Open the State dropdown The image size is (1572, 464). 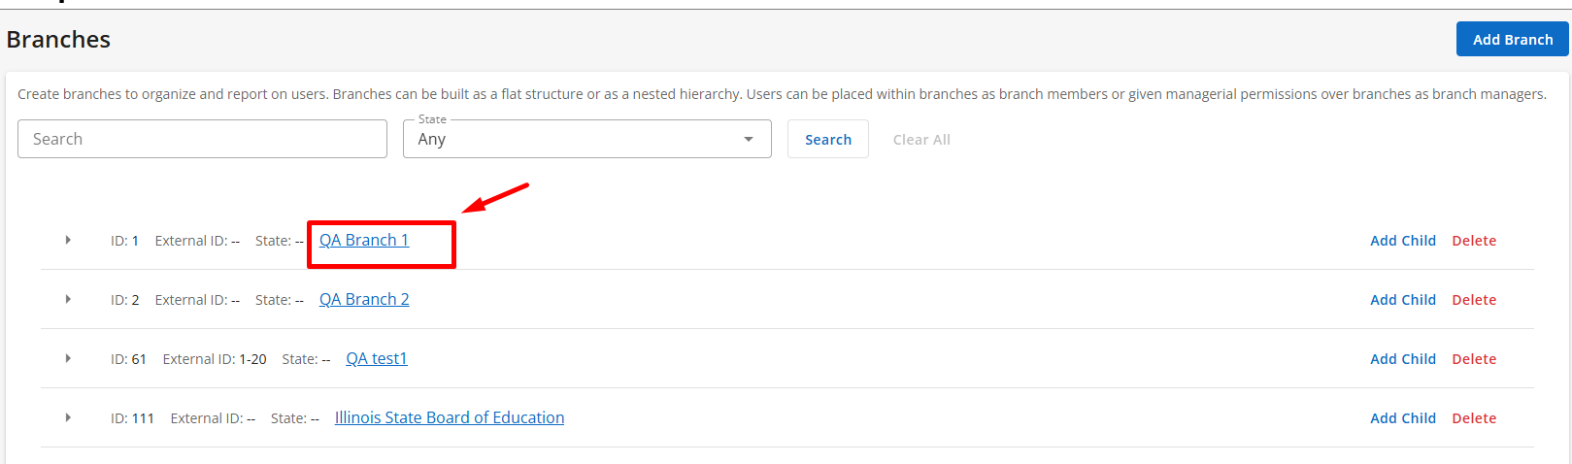586,139
